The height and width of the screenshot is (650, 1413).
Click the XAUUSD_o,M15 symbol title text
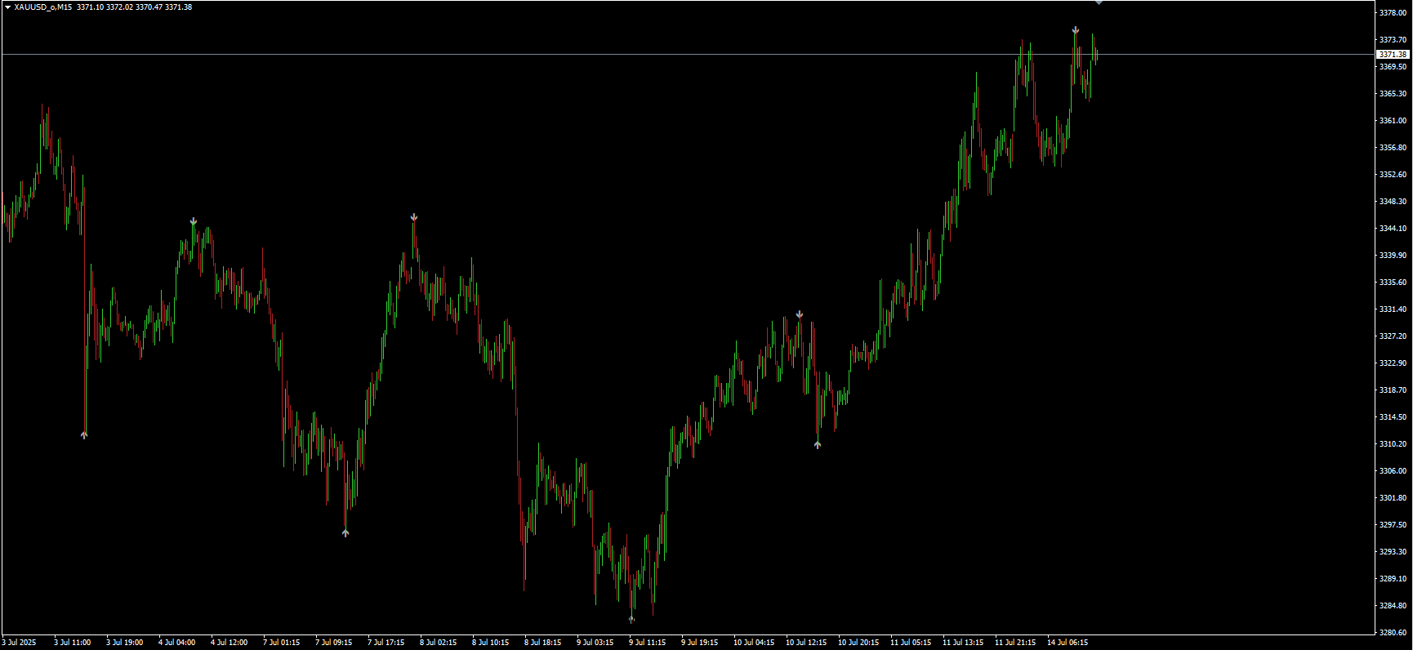pos(42,7)
